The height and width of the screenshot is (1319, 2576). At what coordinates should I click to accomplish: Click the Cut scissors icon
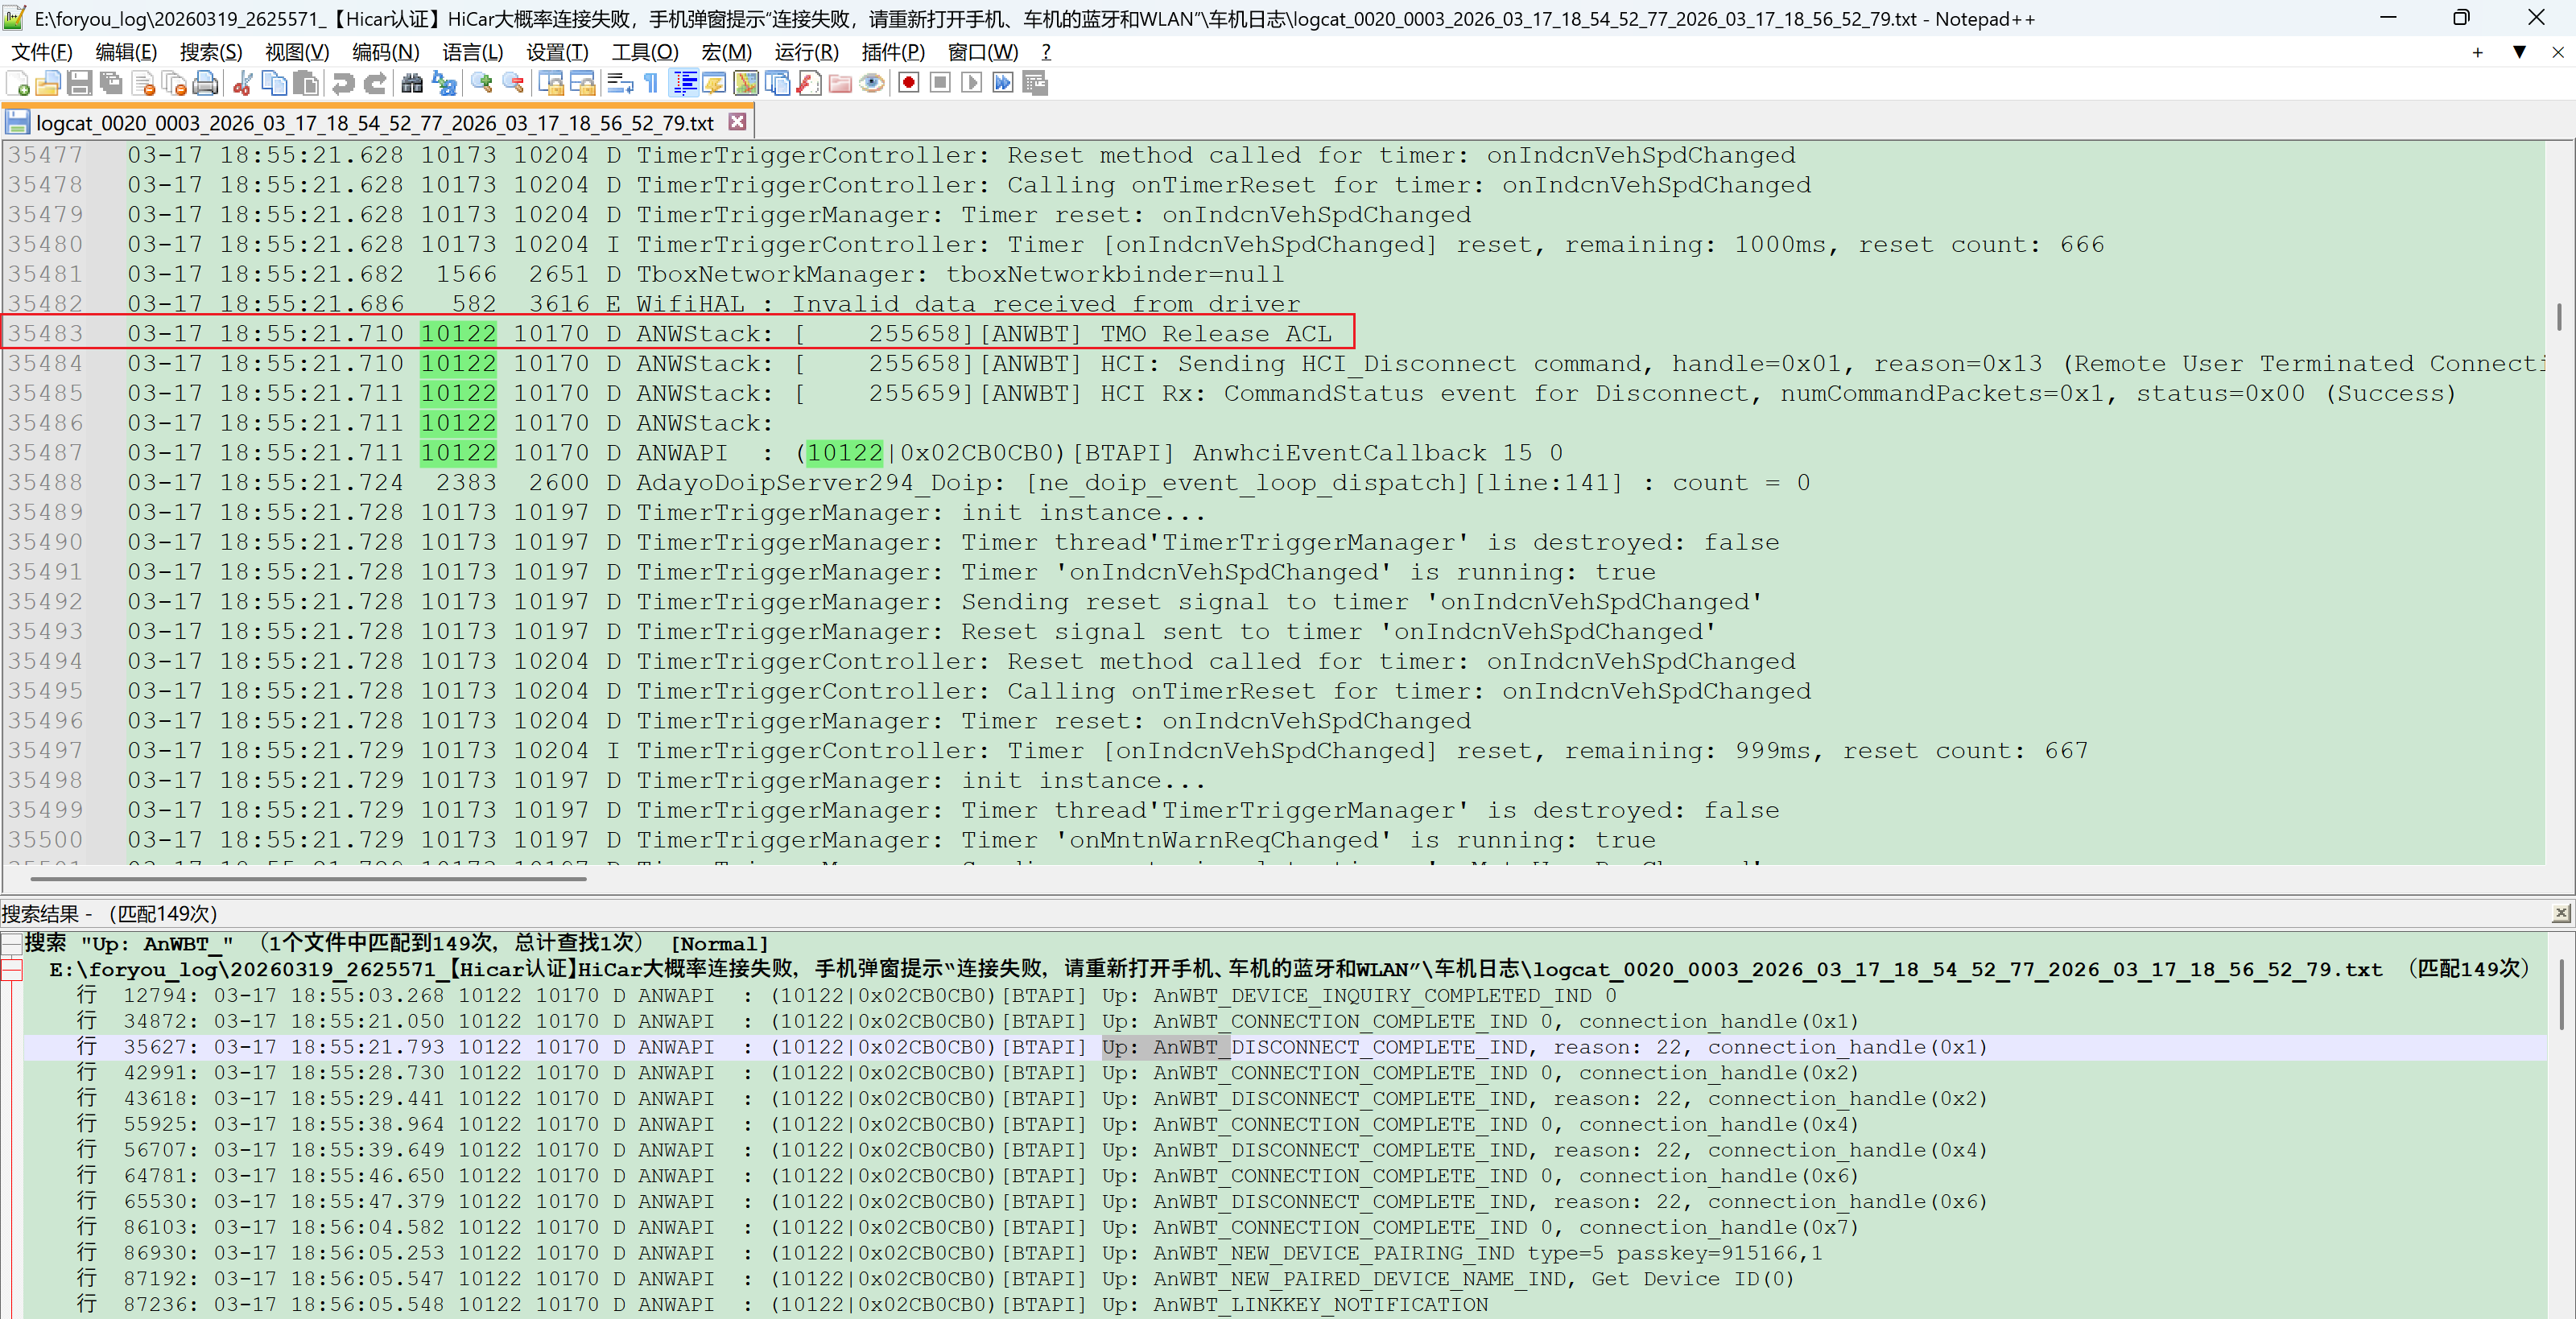coord(242,84)
